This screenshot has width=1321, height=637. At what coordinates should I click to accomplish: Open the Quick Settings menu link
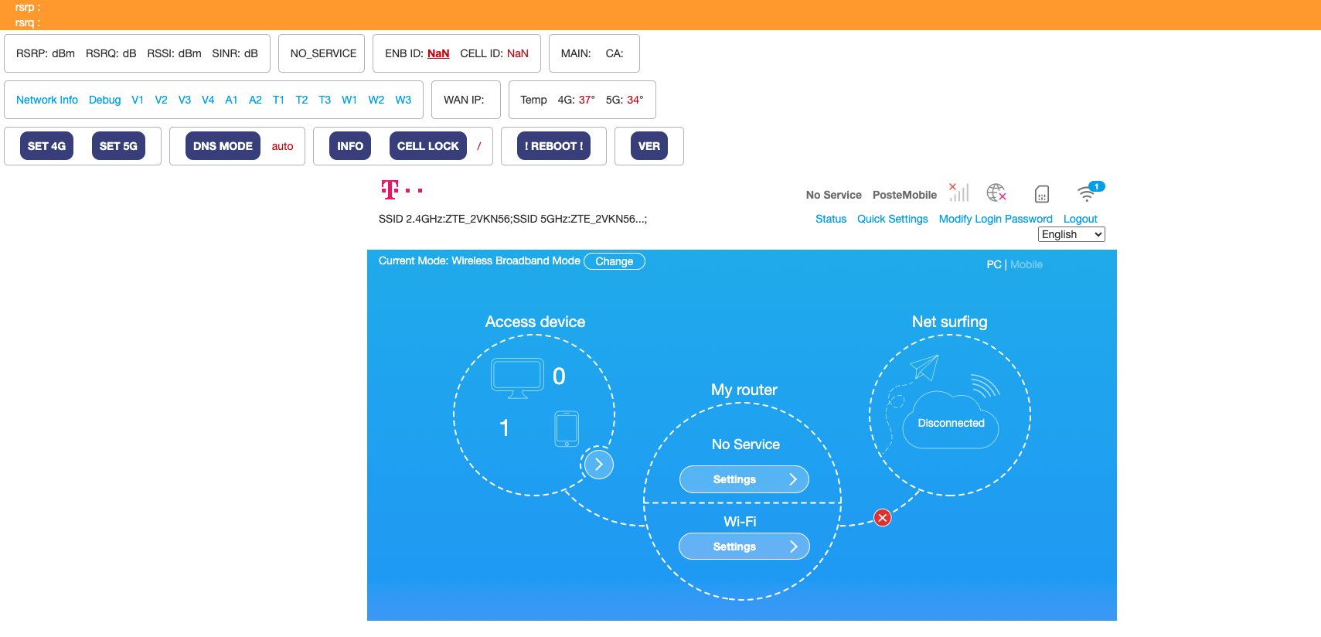pyautogui.click(x=892, y=219)
